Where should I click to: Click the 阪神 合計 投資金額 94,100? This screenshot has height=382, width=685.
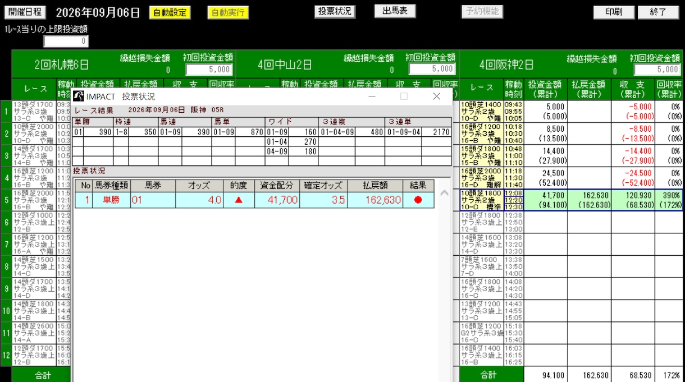545,375
